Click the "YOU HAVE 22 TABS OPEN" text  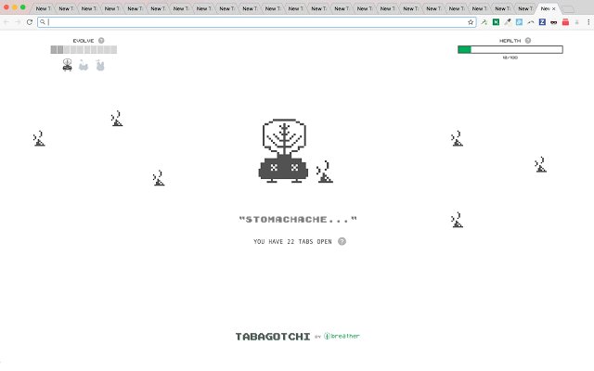coord(292,241)
